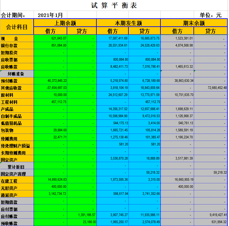
Task: Select the cell showing 23,166.00
Action: point(82,222)
